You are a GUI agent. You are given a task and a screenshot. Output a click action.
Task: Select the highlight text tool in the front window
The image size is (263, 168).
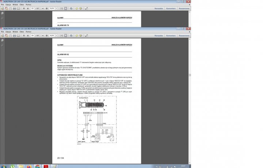pos(81,36)
